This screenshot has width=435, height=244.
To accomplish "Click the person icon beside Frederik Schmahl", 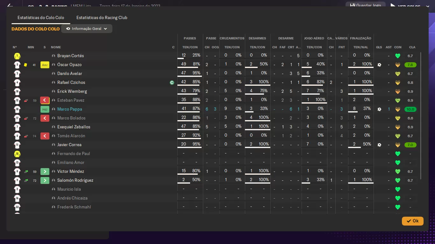I will pos(53,207).
